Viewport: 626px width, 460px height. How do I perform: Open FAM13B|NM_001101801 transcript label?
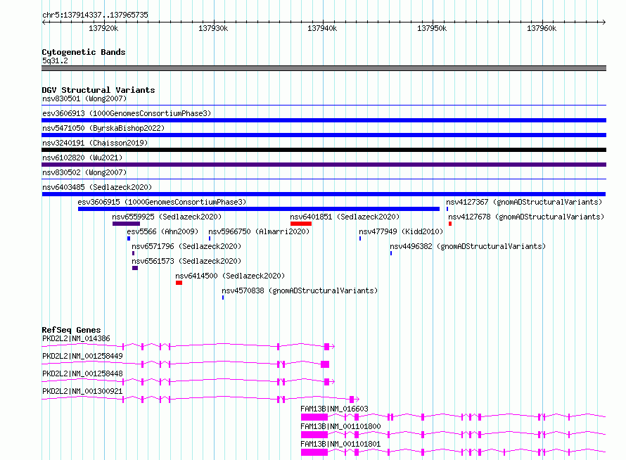340,444
